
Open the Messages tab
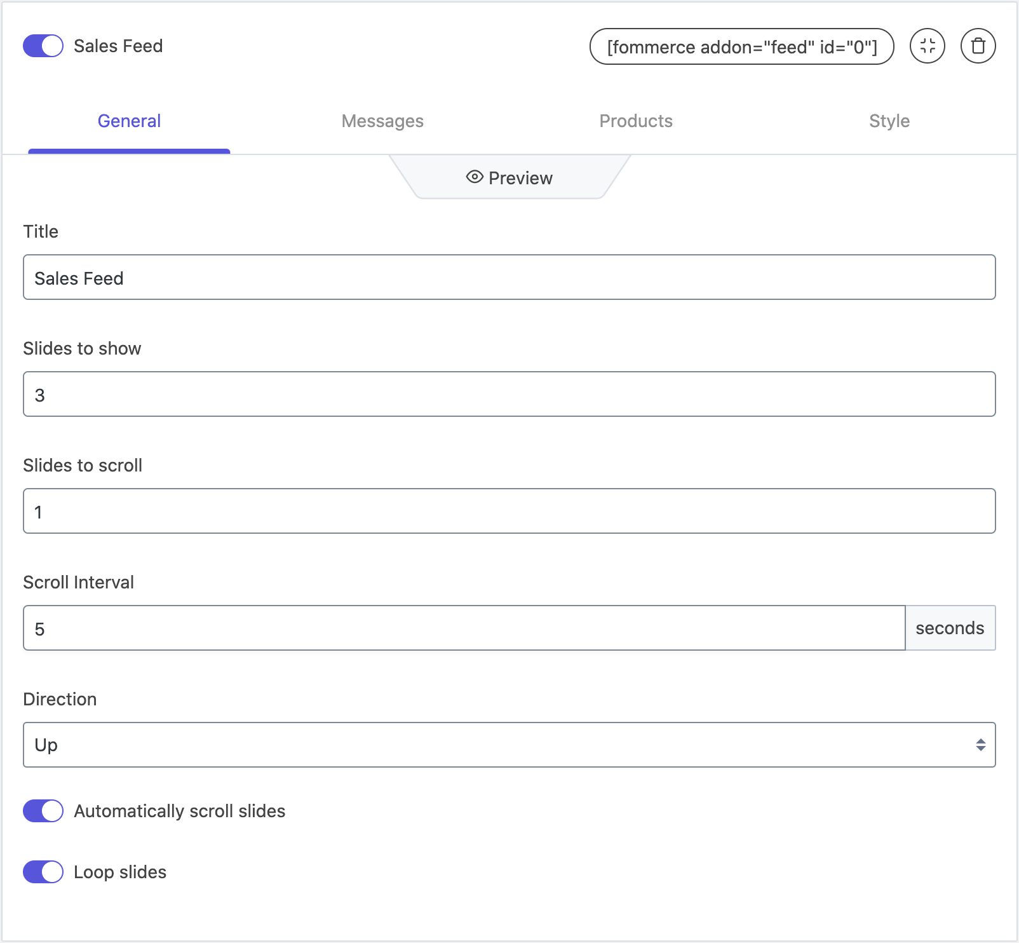point(382,121)
